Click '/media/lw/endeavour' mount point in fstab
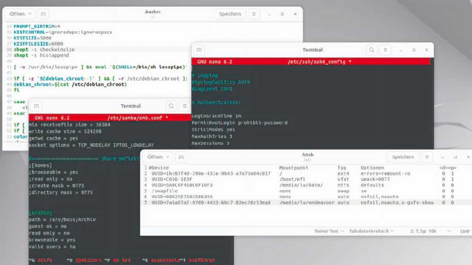This screenshot has width=472, height=265. [307, 203]
